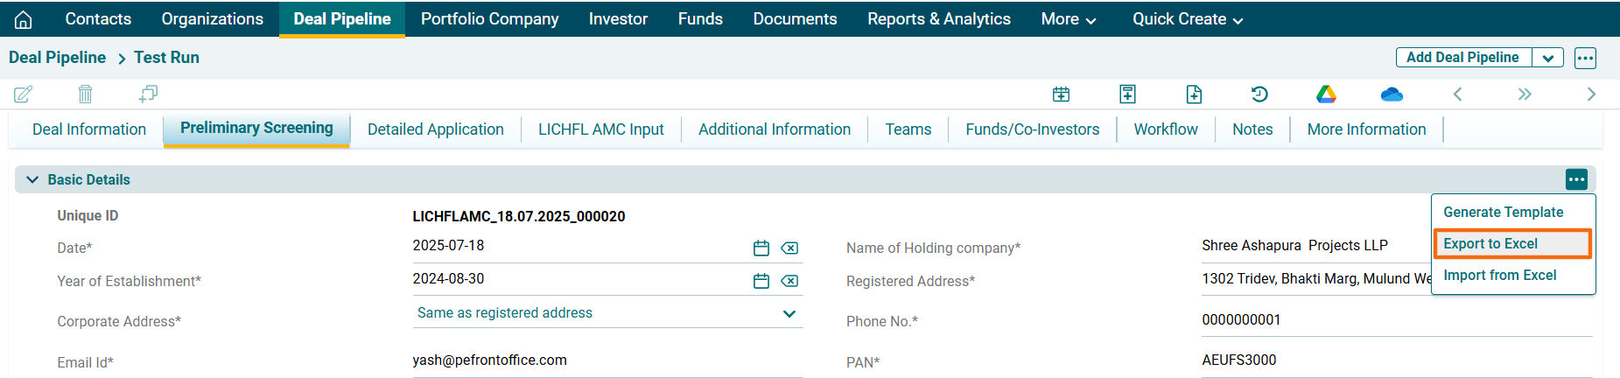Click the Deal Pipeline breadcrumb link
This screenshot has height=378, width=1620.
(57, 58)
